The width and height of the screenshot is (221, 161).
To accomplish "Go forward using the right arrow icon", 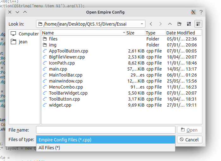I will [160, 24].
